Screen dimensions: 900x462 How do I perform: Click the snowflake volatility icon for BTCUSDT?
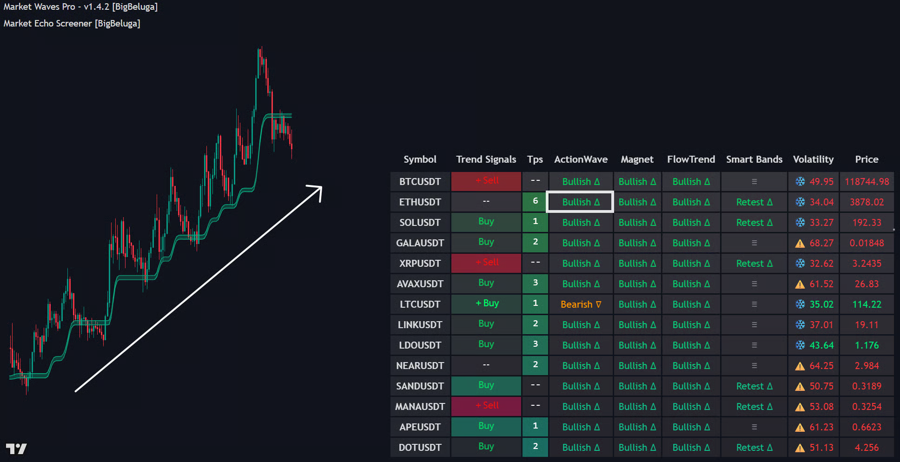point(800,182)
